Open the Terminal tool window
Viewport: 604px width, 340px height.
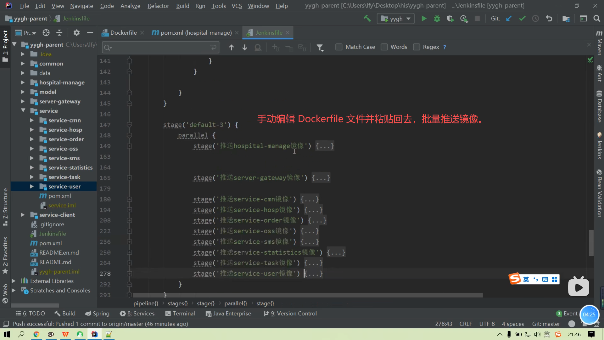click(x=180, y=314)
